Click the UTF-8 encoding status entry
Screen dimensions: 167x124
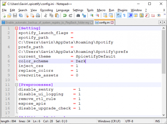click(x=129, y=121)
